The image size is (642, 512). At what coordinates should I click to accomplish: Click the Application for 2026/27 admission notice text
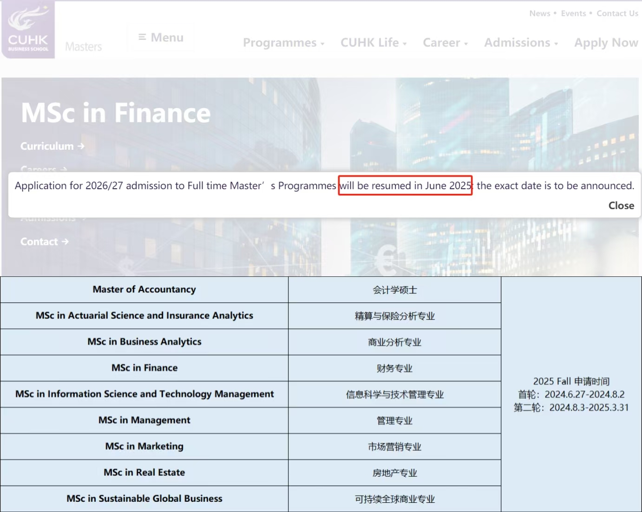(324, 186)
